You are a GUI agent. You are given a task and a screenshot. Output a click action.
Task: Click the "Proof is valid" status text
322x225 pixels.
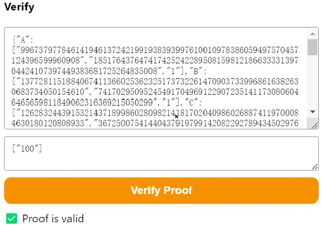coord(53,218)
